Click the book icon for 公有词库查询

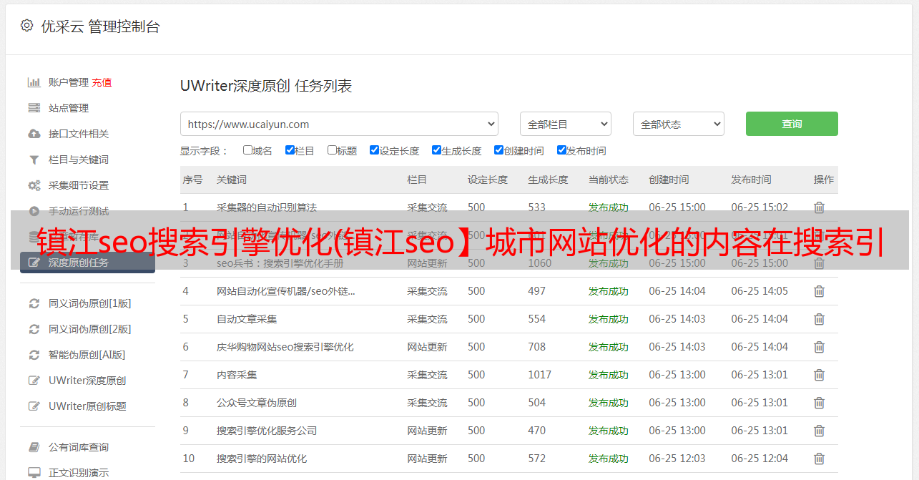[34, 447]
